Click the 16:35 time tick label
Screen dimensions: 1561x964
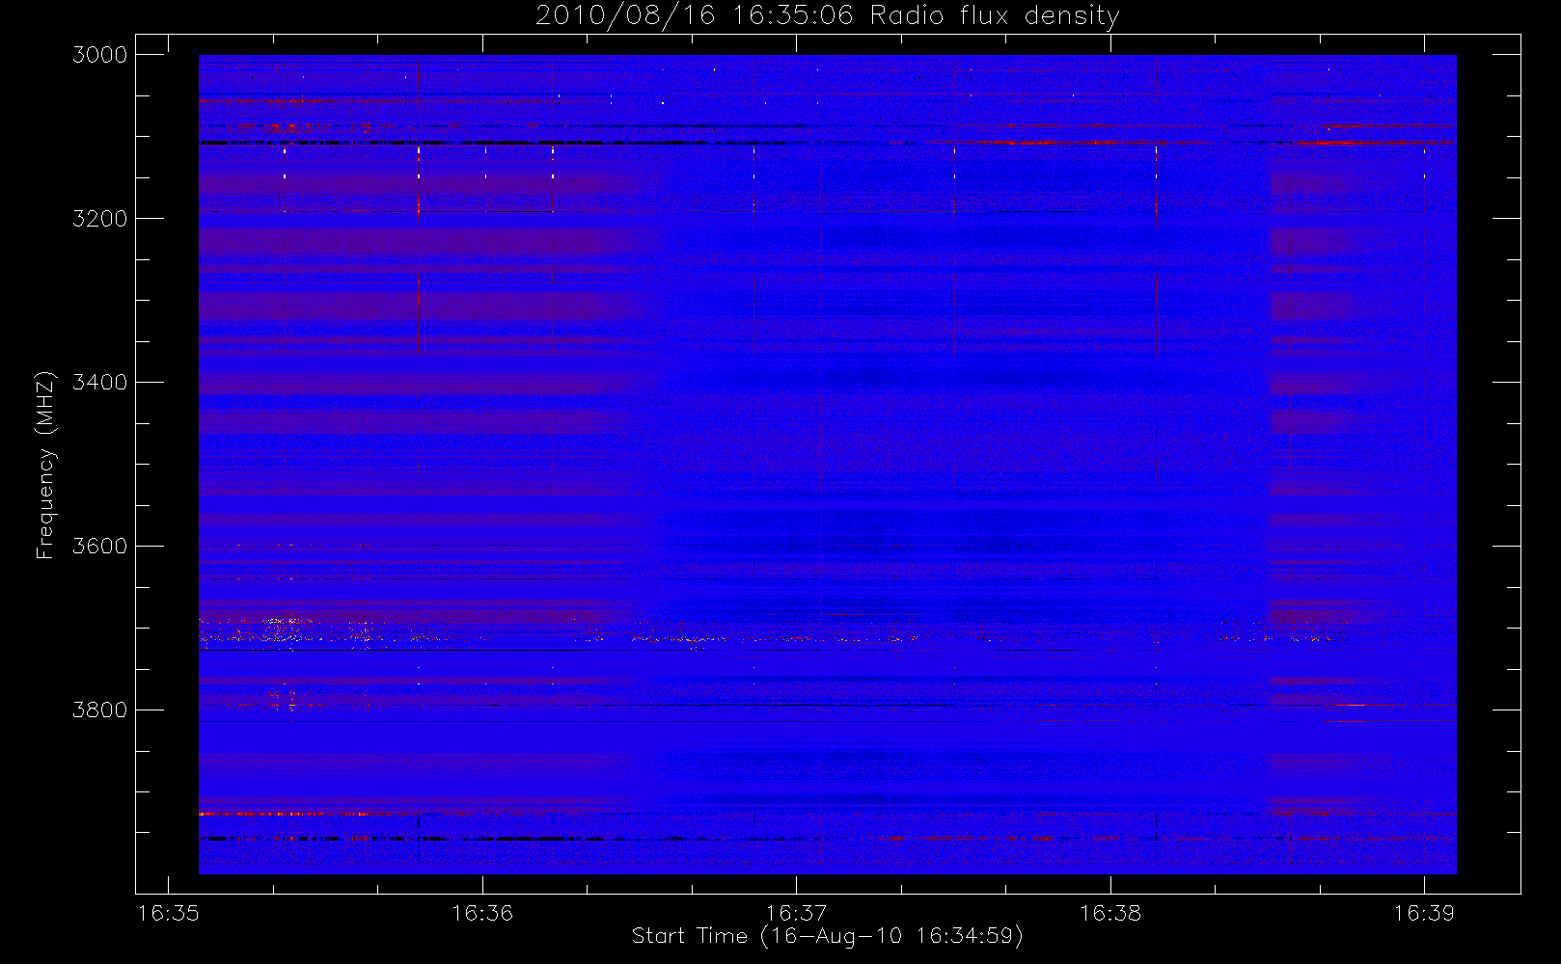169,912
